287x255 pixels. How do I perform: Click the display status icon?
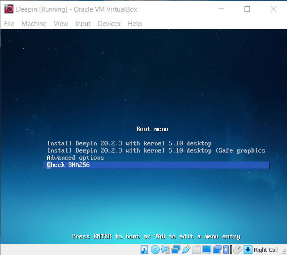coord(207,250)
